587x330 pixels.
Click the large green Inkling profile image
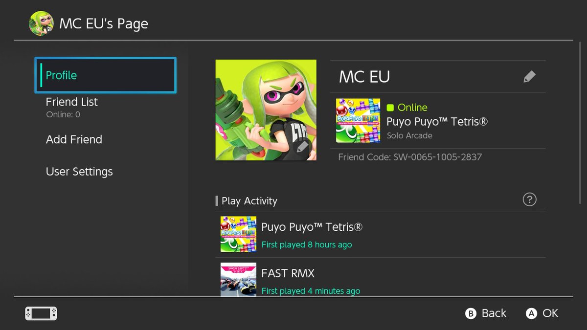(x=266, y=110)
